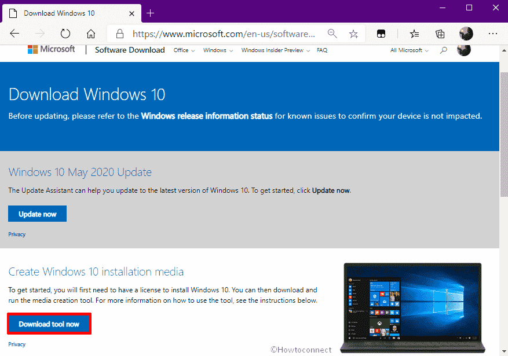
Task: Click the padlock site info icon
Action: pyautogui.click(x=120, y=34)
